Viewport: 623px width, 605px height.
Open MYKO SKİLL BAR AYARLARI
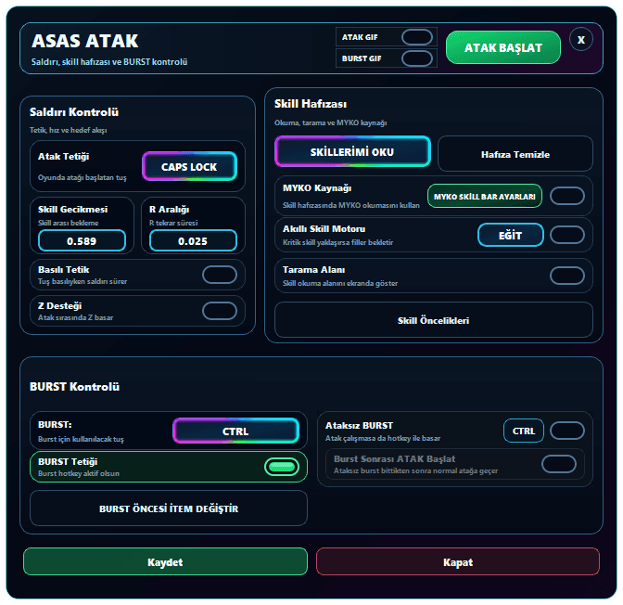pyautogui.click(x=485, y=196)
